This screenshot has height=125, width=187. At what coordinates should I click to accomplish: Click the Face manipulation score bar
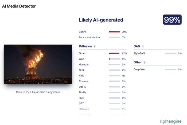point(114,37)
